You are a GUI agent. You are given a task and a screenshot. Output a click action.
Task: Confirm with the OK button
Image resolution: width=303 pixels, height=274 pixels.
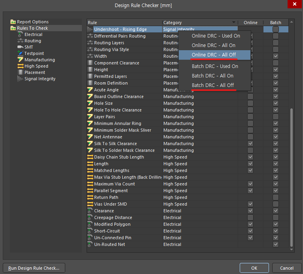254,268
